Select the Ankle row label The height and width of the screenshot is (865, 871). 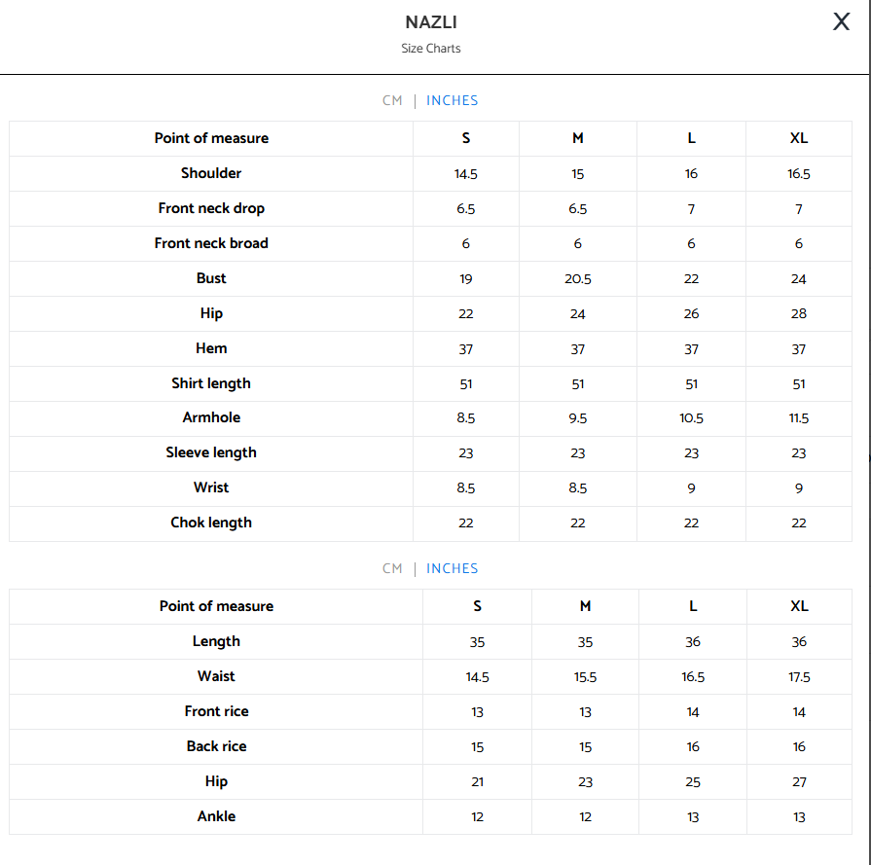click(x=216, y=816)
